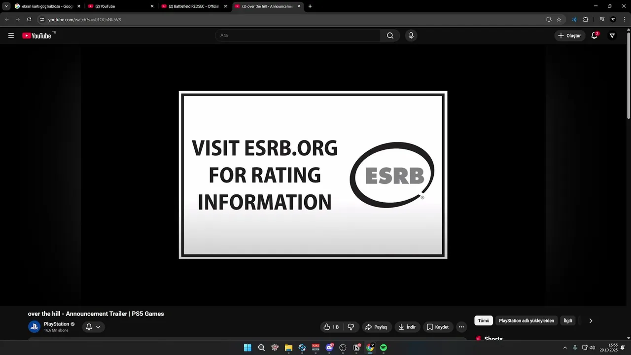Open a new browser tab
Viewport: 631px width, 355px height.
coord(310,6)
